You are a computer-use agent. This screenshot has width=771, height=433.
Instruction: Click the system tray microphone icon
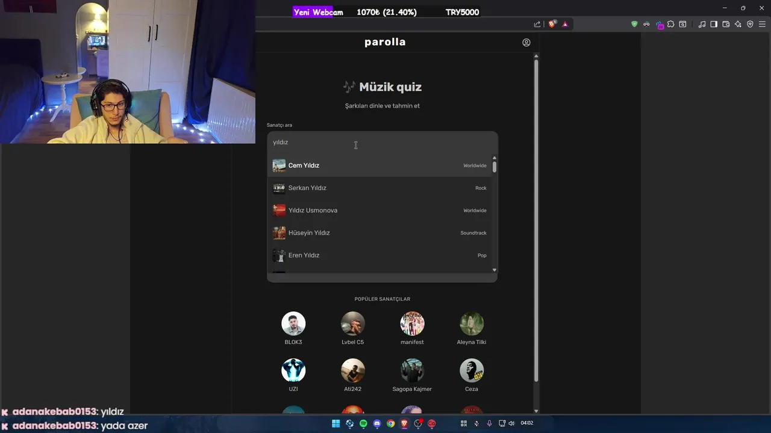489,423
